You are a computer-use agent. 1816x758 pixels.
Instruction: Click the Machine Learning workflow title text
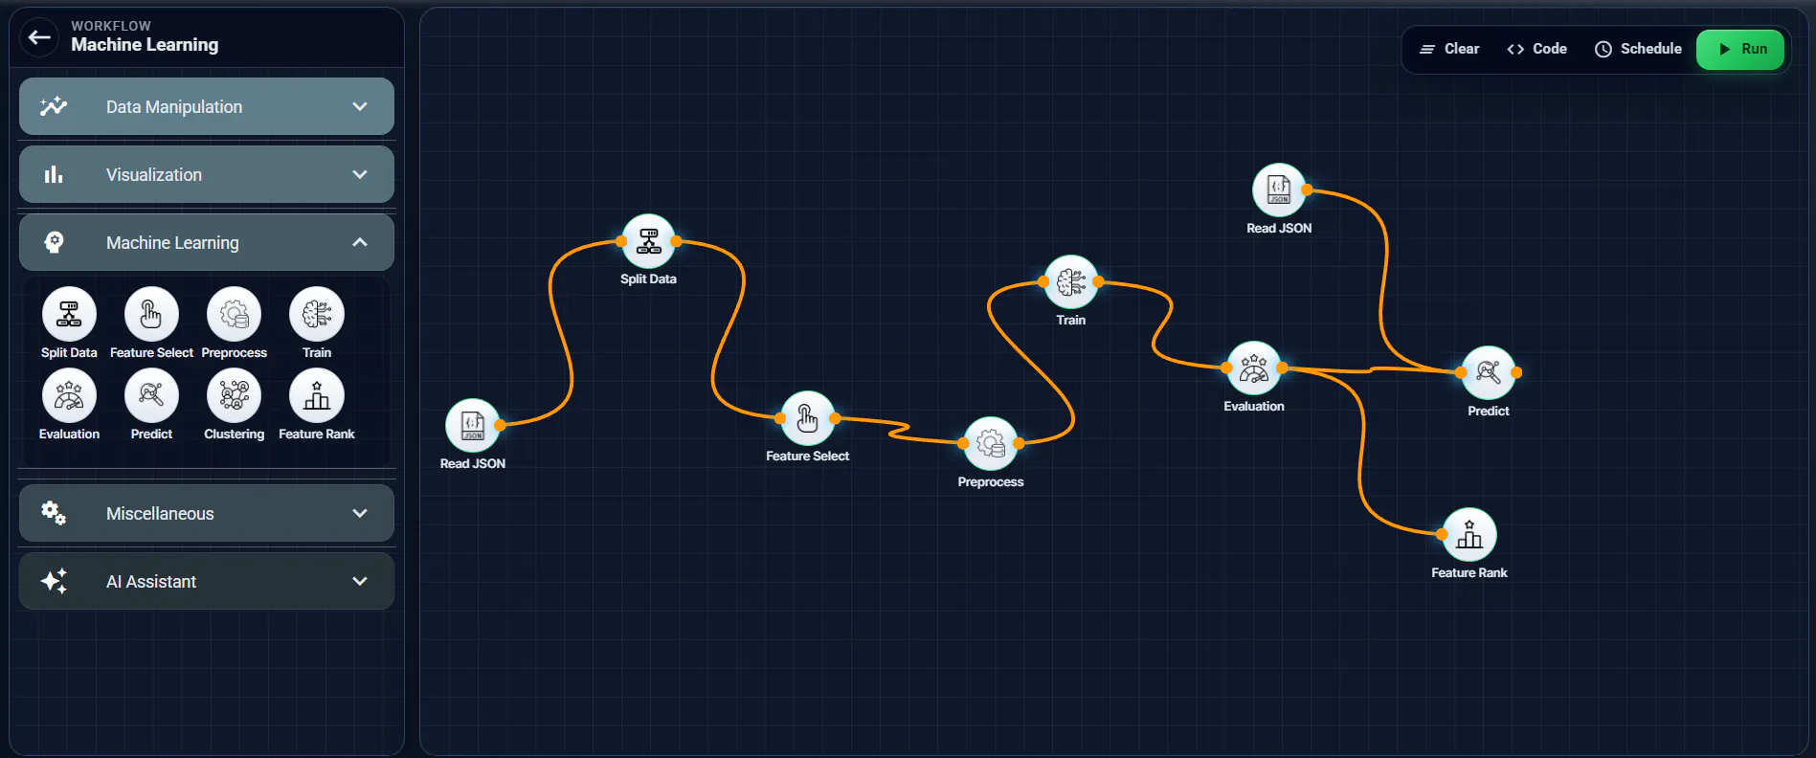coord(145,45)
